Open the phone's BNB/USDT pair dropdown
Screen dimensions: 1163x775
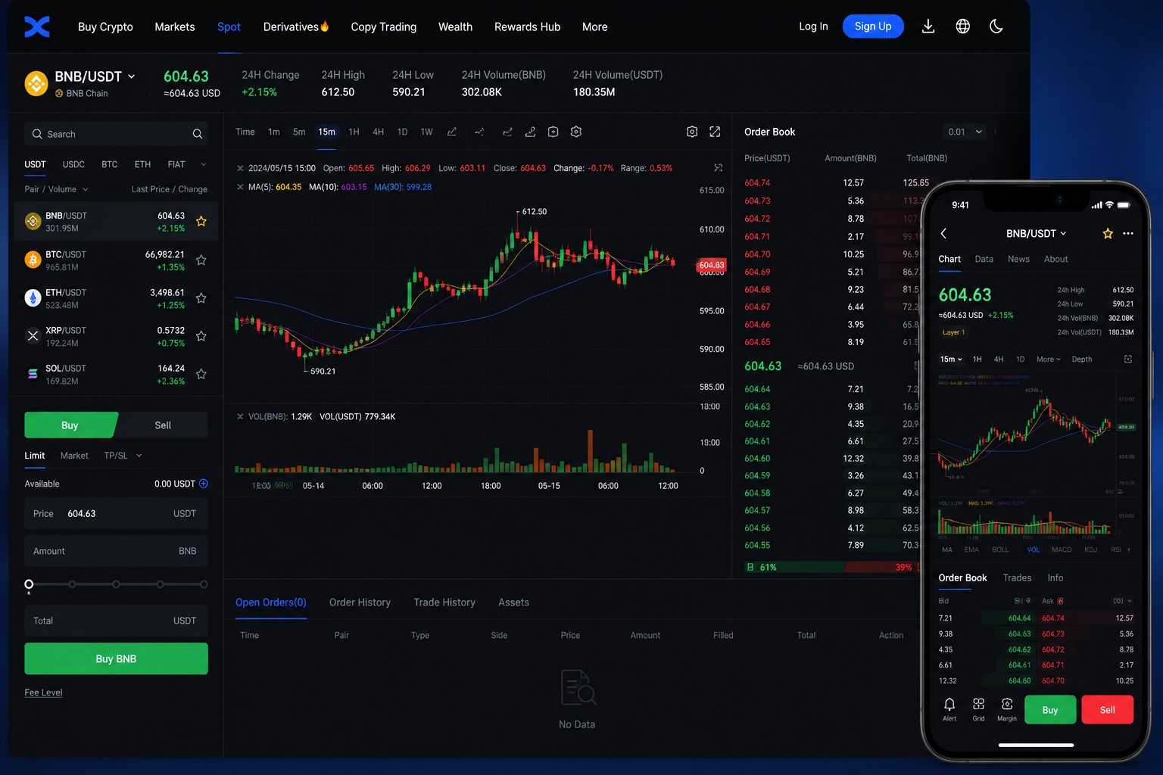pyautogui.click(x=1036, y=234)
